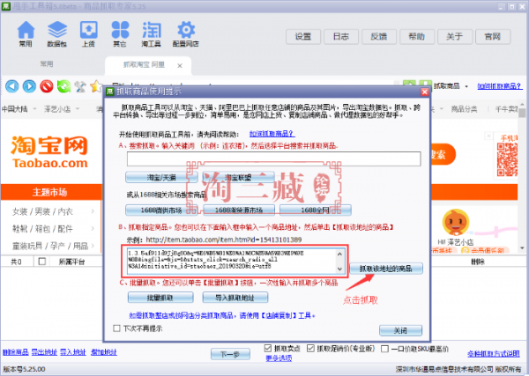529x376 pixels.
Task: Click the Taobao mascot avatar
Action: (456, 223)
